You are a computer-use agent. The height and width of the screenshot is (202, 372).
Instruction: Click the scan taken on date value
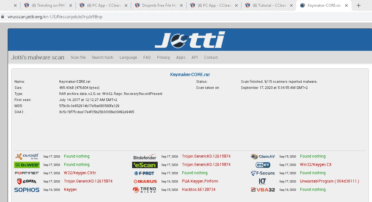(274, 88)
